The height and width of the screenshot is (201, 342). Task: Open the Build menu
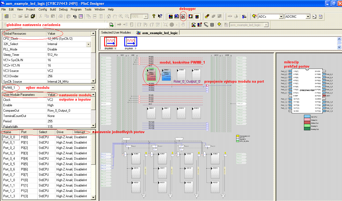pos(53,9)
